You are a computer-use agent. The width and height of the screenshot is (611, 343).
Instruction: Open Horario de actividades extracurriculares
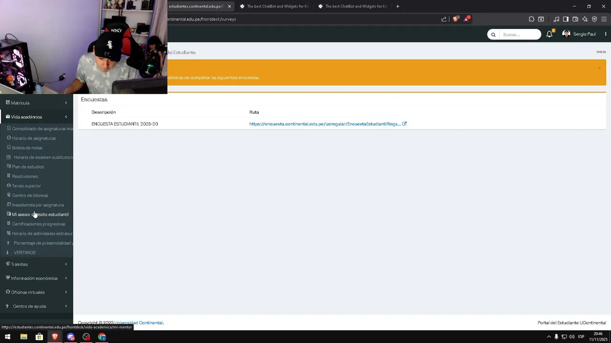pyautogui.click(x=40, y=233)
